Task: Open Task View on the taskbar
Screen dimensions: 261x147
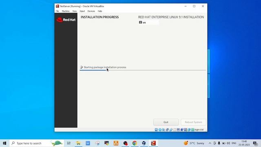Action: (x=69, y=143)
